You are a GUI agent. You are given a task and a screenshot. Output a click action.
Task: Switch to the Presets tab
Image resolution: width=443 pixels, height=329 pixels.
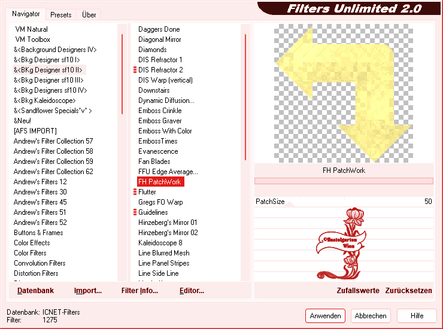61,14
